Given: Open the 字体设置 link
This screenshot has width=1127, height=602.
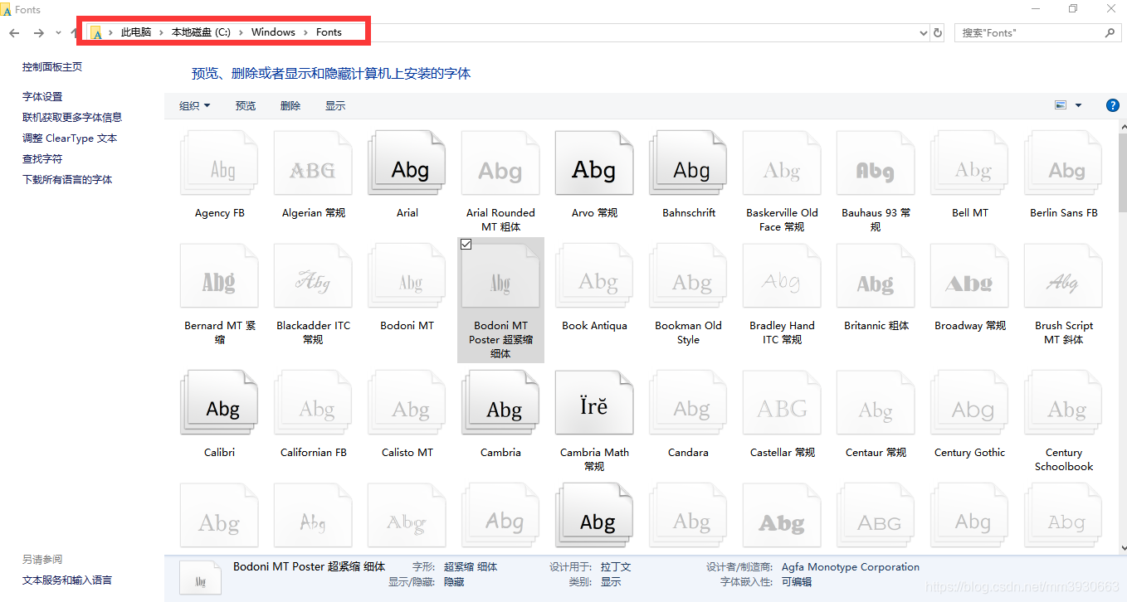Looking at the screenshot, I should point(42,97).
